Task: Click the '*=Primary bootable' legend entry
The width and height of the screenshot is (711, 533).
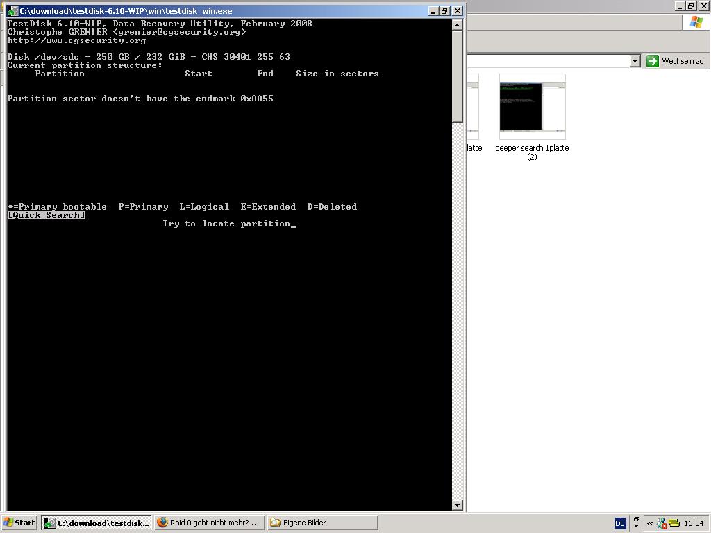Action: 57,207
